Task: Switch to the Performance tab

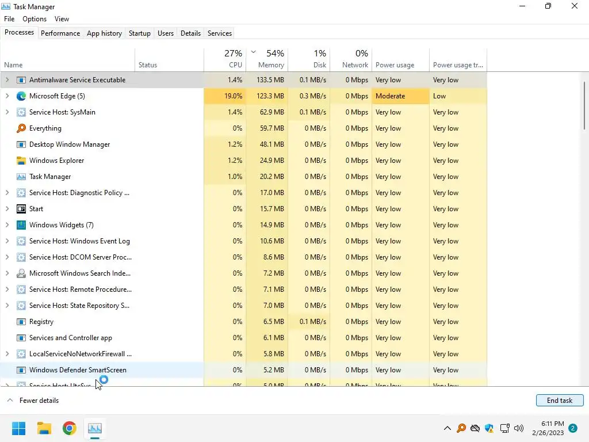Action: [60, 33]
